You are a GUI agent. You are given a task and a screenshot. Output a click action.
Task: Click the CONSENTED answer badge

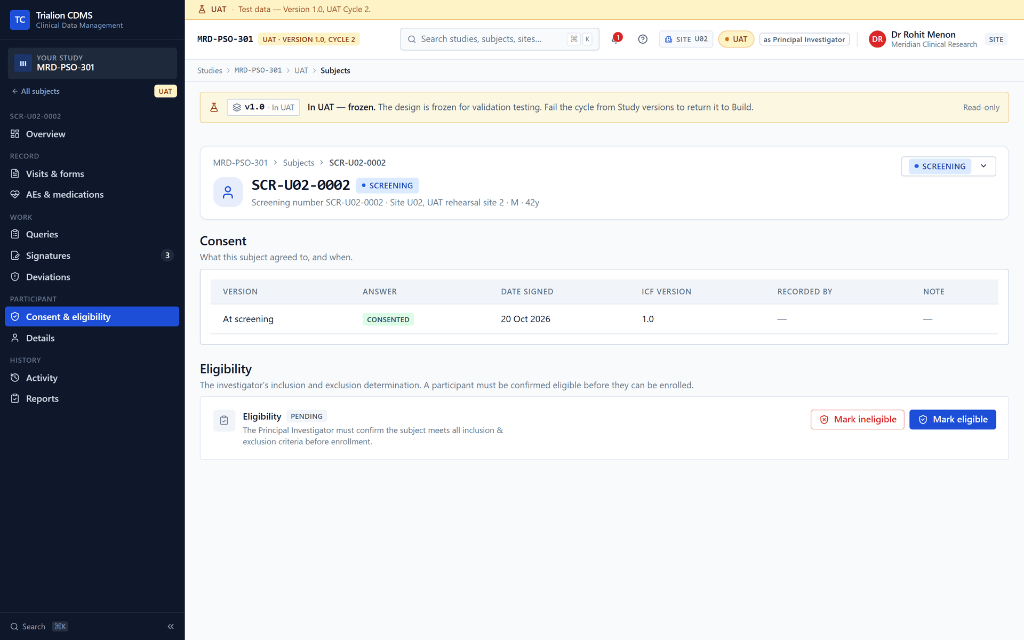pyautogui.click(x=388, y=319)
